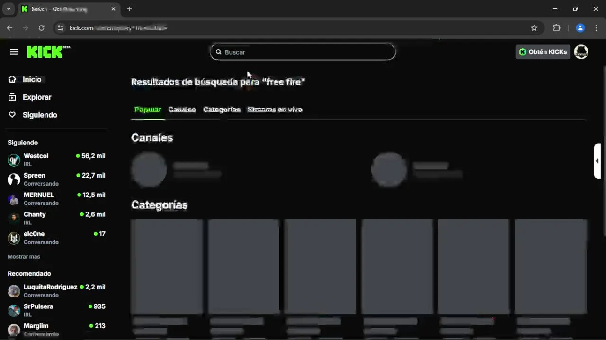Screen dimensions: 606x340
Task: Click the first category placeholder card
Action: [167, 267]
